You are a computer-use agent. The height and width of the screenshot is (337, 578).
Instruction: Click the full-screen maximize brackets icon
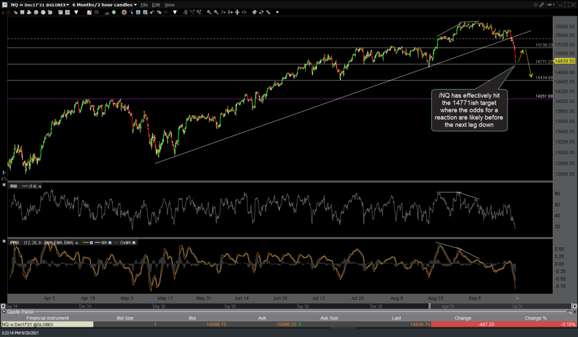coord(567,4)
